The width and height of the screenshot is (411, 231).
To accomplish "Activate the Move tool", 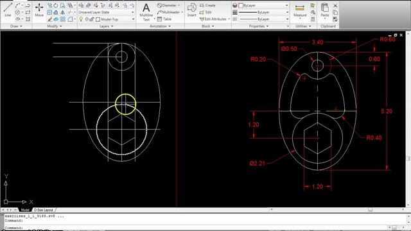I will [x=39, y=10].
